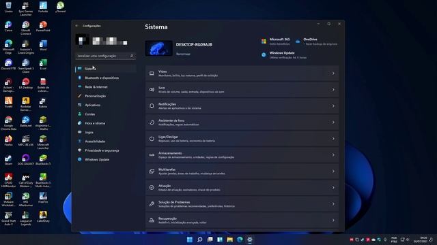Select the Discord PTB desktop icon
The image size is (437, 245).
click(8, 64)
